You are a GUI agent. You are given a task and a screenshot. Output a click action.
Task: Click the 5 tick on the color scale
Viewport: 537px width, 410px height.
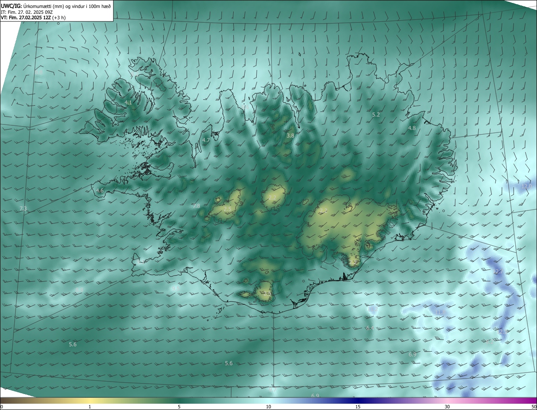179,407
